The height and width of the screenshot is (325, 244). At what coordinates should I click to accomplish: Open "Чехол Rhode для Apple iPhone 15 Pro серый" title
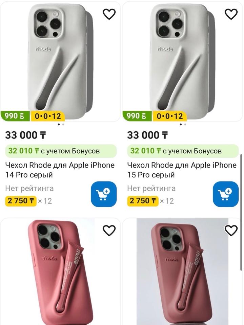182,170
